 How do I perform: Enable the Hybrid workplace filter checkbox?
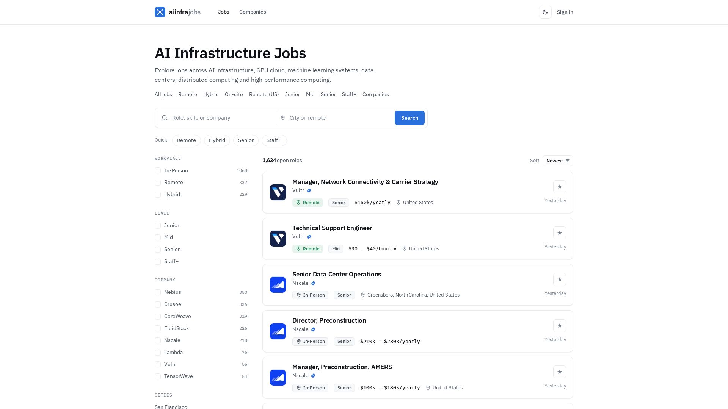[x=158, y=195]
